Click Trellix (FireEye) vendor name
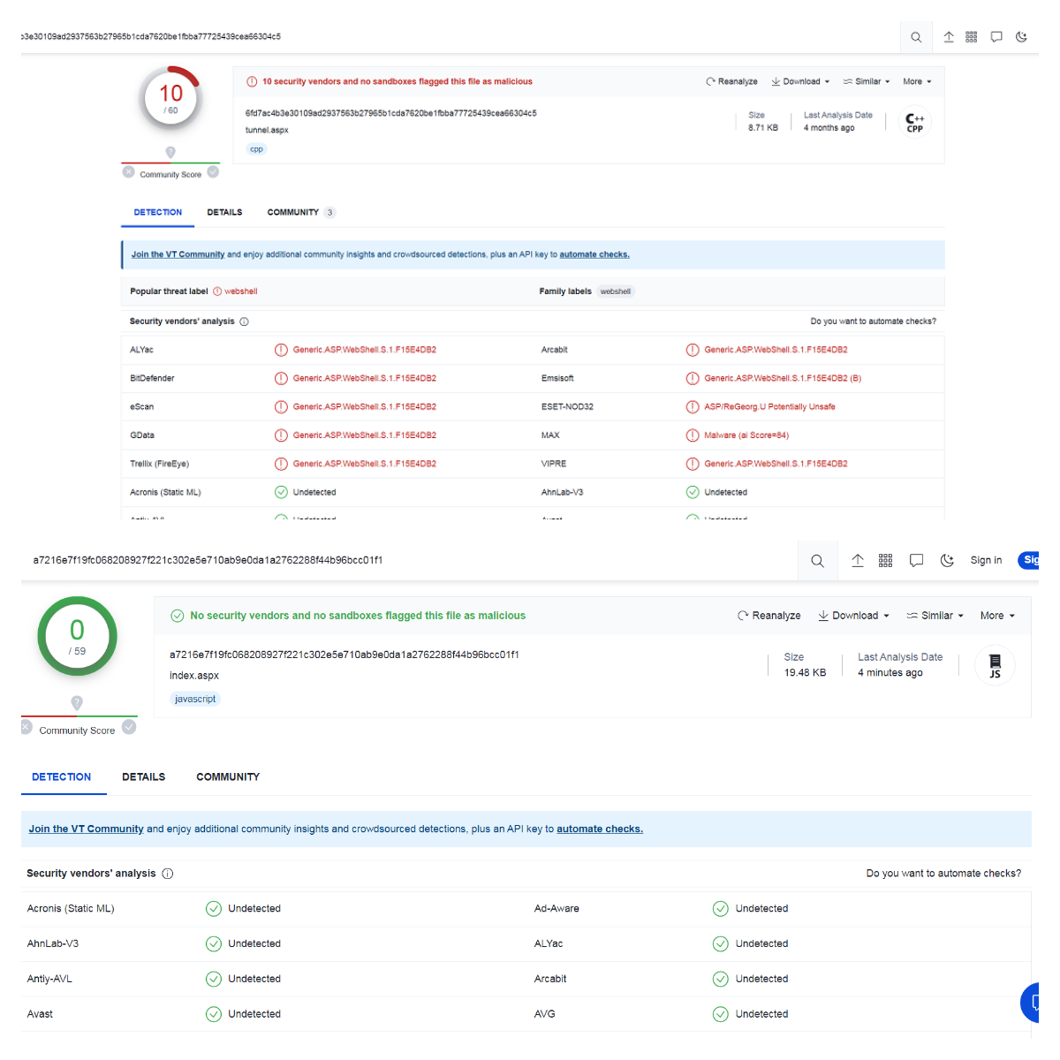The image size is (1060, 1060). point(159,464)
